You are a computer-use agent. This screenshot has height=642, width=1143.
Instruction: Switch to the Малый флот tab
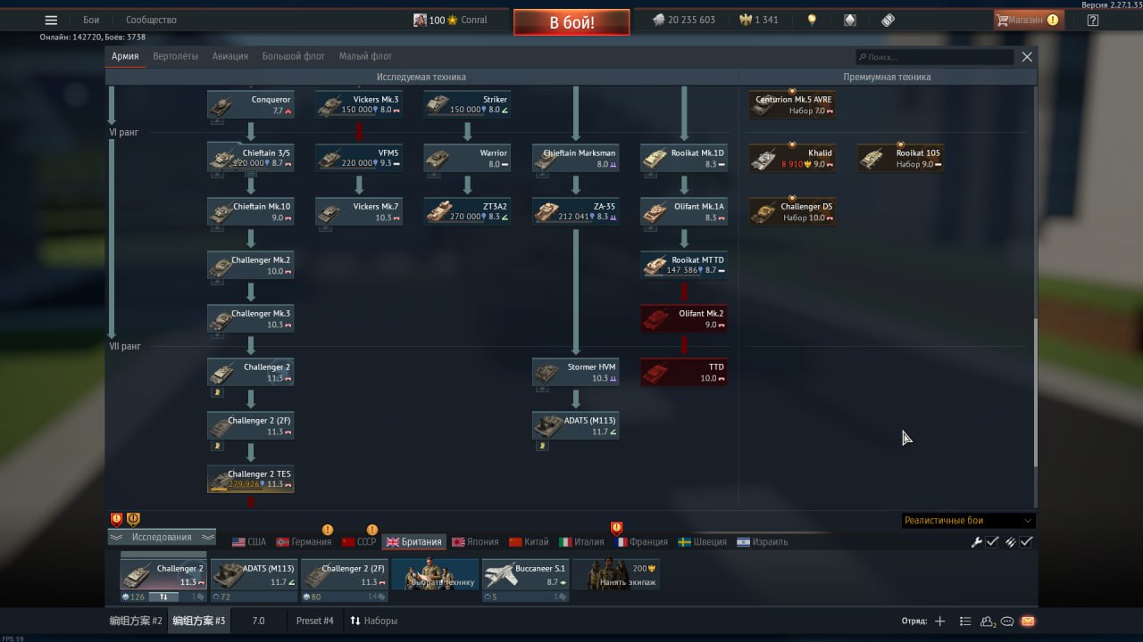[365, 56]
